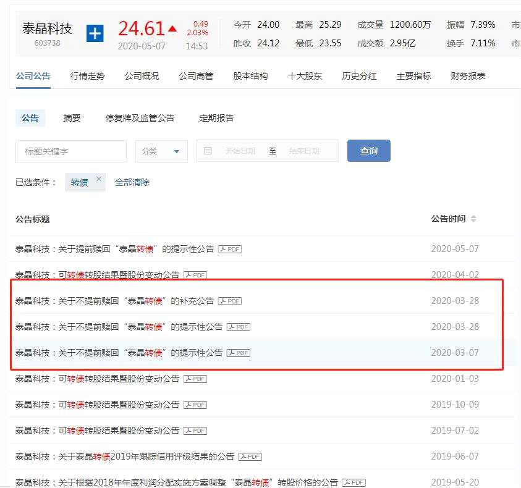The width and height of the screenshot is (521, 488).
Task: Click the 开始日期 start date field
Action: pos(240,151)
